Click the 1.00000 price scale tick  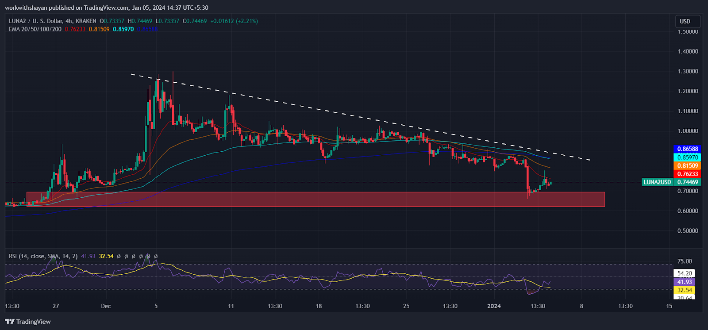coord(688,131)
